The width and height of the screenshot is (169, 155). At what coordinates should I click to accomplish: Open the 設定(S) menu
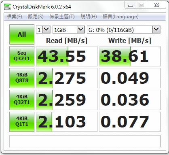36,17
